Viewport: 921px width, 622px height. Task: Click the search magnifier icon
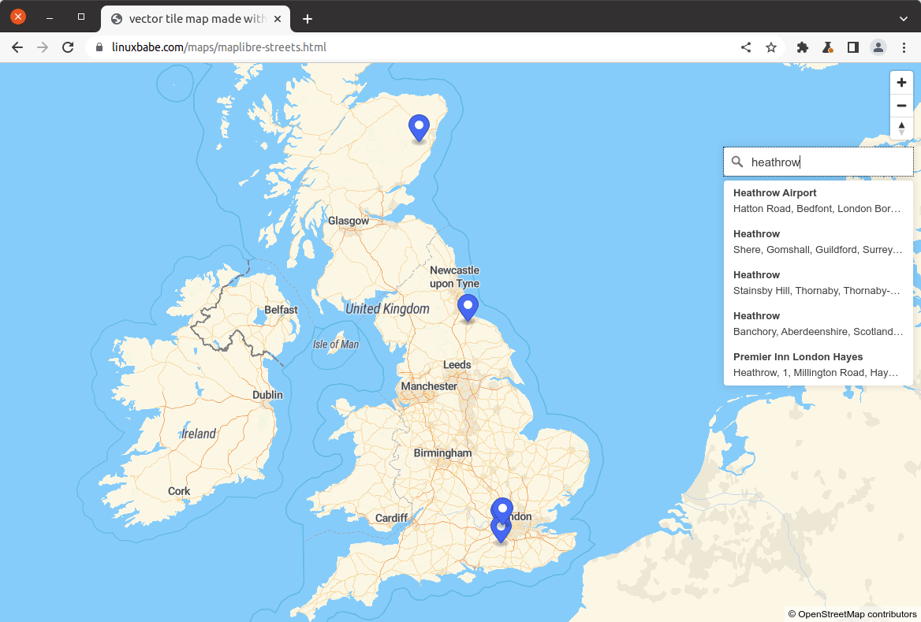click(x=737, y=162)
